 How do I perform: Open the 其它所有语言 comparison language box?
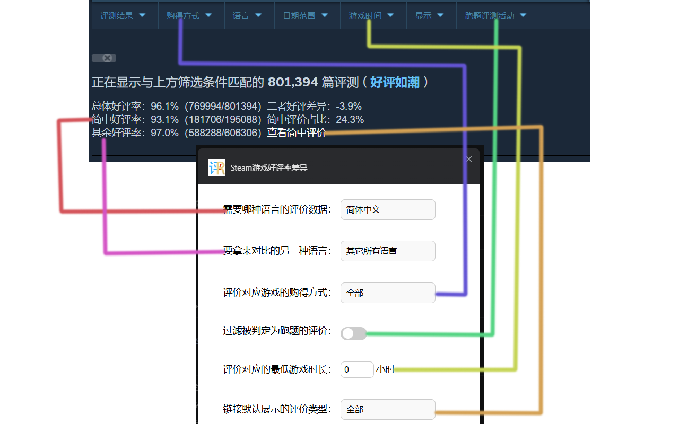click(x=388, y=251)
